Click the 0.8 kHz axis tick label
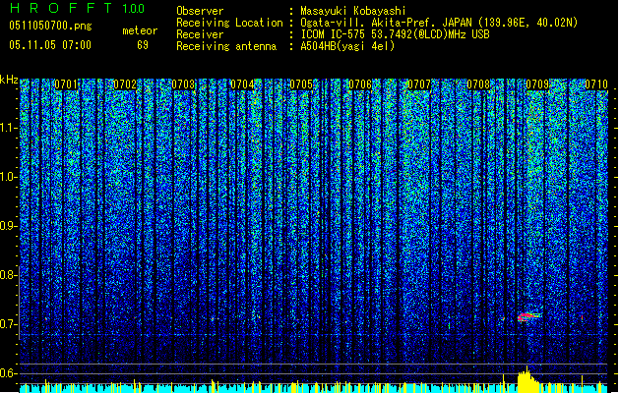Image resolution: width=619 pixels, height=393 pixels. click(x=9, y=275)
